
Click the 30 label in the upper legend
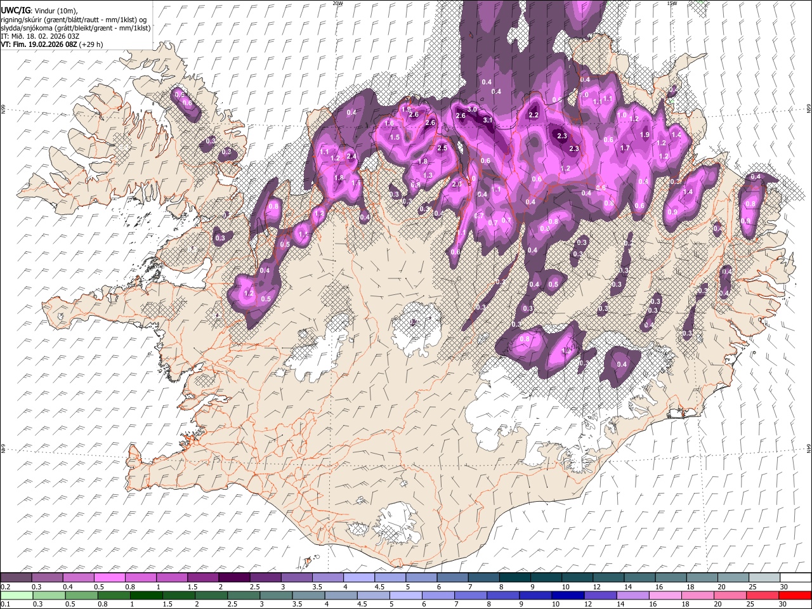coord(783,586)
